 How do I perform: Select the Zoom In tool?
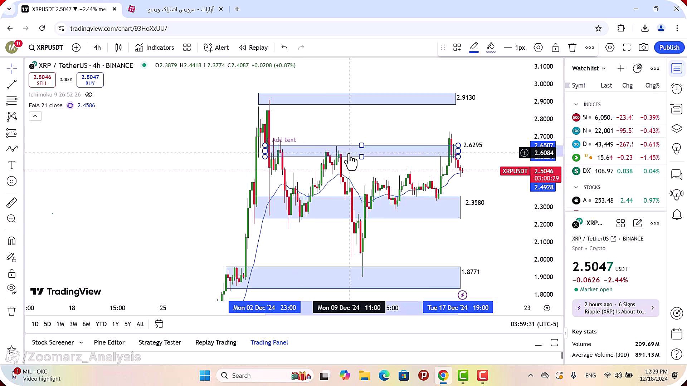tap(11, 218)
